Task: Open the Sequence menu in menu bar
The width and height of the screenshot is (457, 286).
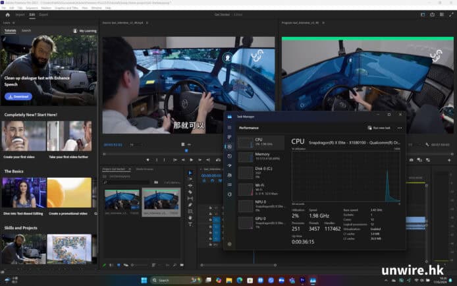Action: [x=31, y=8]
